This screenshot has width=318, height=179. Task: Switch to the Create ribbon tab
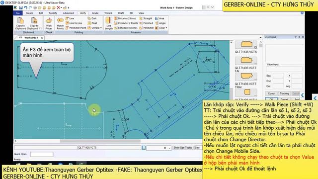[29, 13]
